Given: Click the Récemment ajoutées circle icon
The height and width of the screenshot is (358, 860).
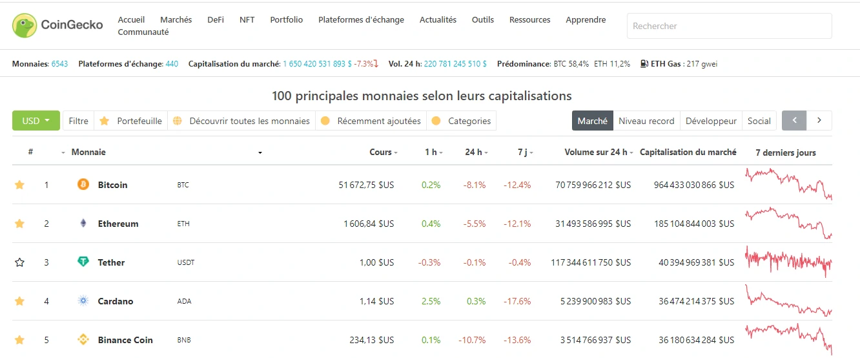Looking at the screenshot, I should tap(325, 121).
